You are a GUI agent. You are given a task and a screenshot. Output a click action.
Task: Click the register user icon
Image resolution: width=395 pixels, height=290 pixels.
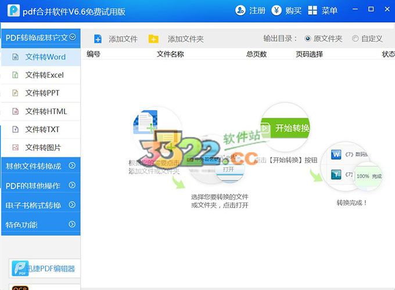coord(240,10)
